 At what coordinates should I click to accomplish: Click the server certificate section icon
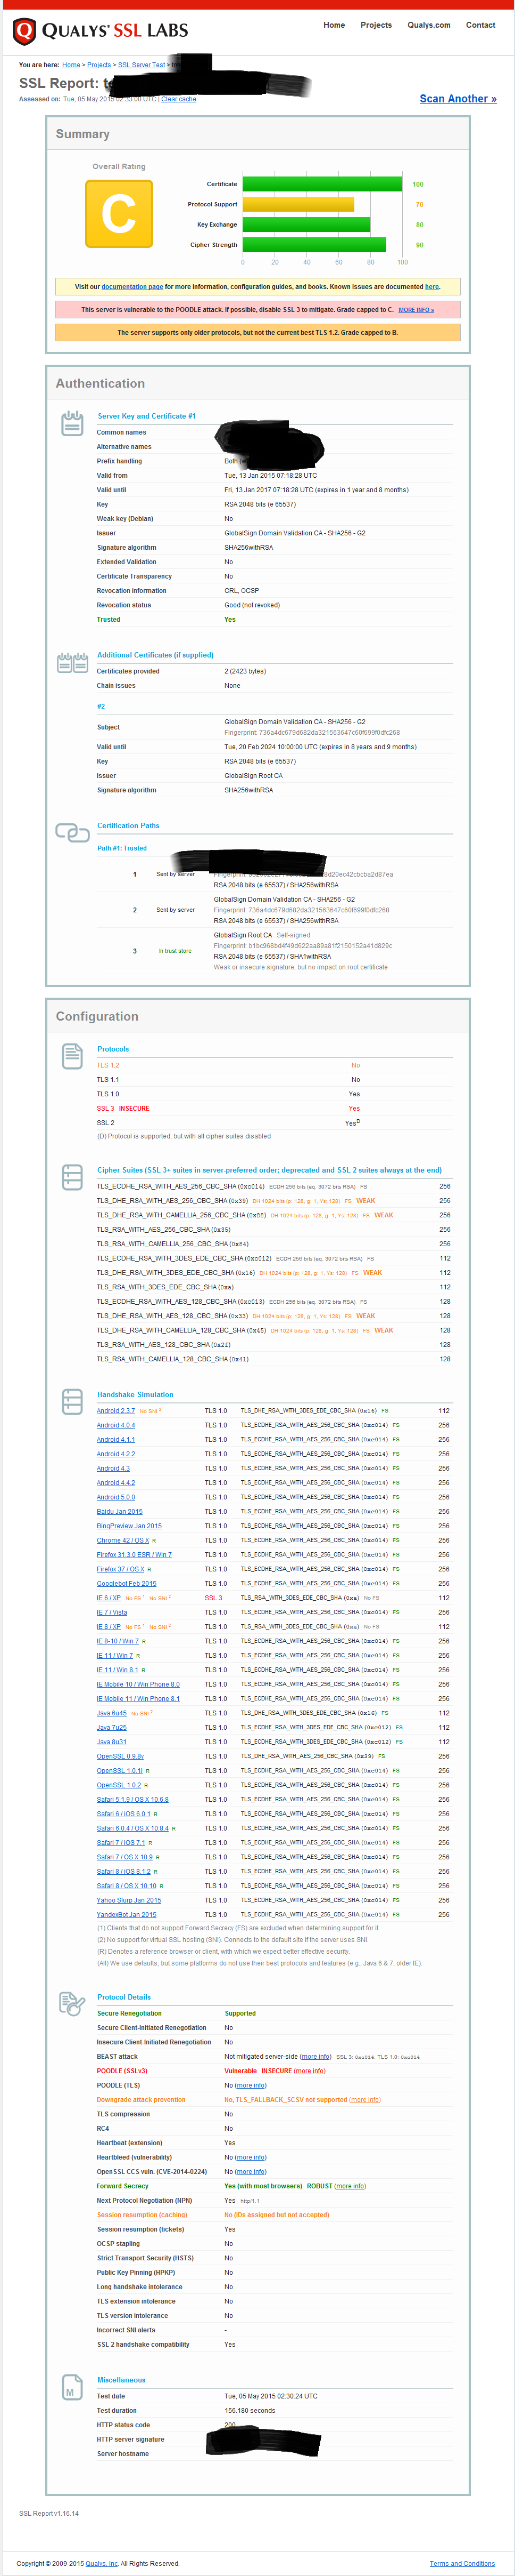(72, 423)
